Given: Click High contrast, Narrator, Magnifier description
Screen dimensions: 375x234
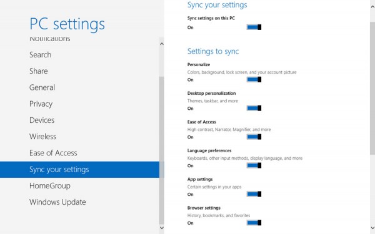Looking at the screenshot, I should [x=229, y=129].
